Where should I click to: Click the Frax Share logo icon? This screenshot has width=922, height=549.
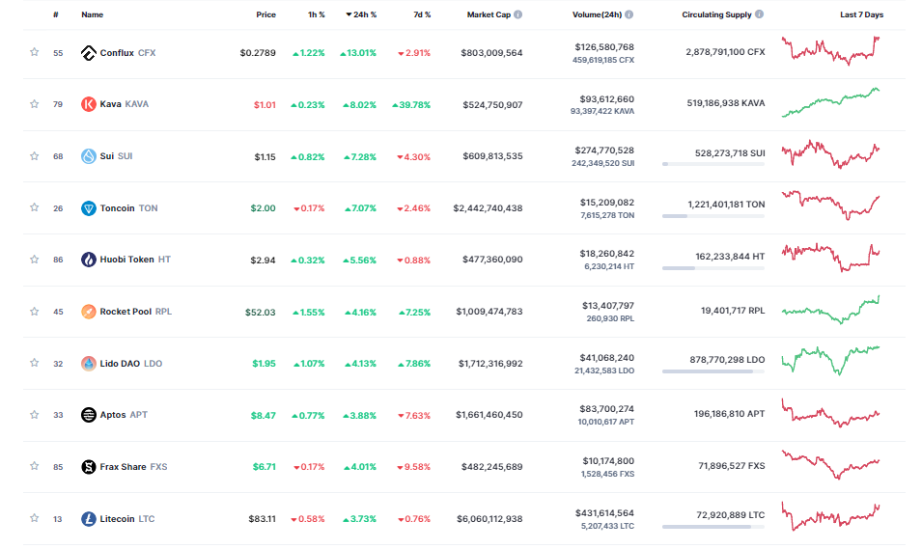[x=88, y=467]
